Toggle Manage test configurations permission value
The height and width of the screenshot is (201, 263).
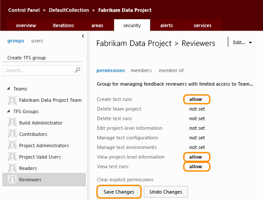tap(197, 138)
